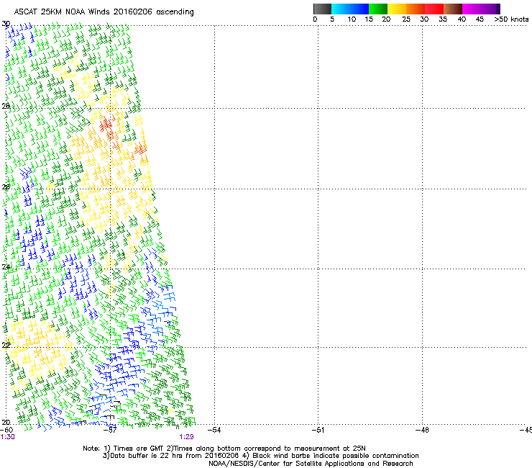Click the dark blue segment of the color bar
This screenshot has width=532, height=468.
[x=359, y=9]
